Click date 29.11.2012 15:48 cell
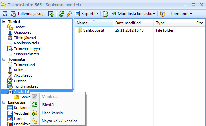206x126 pixels. 129,30
